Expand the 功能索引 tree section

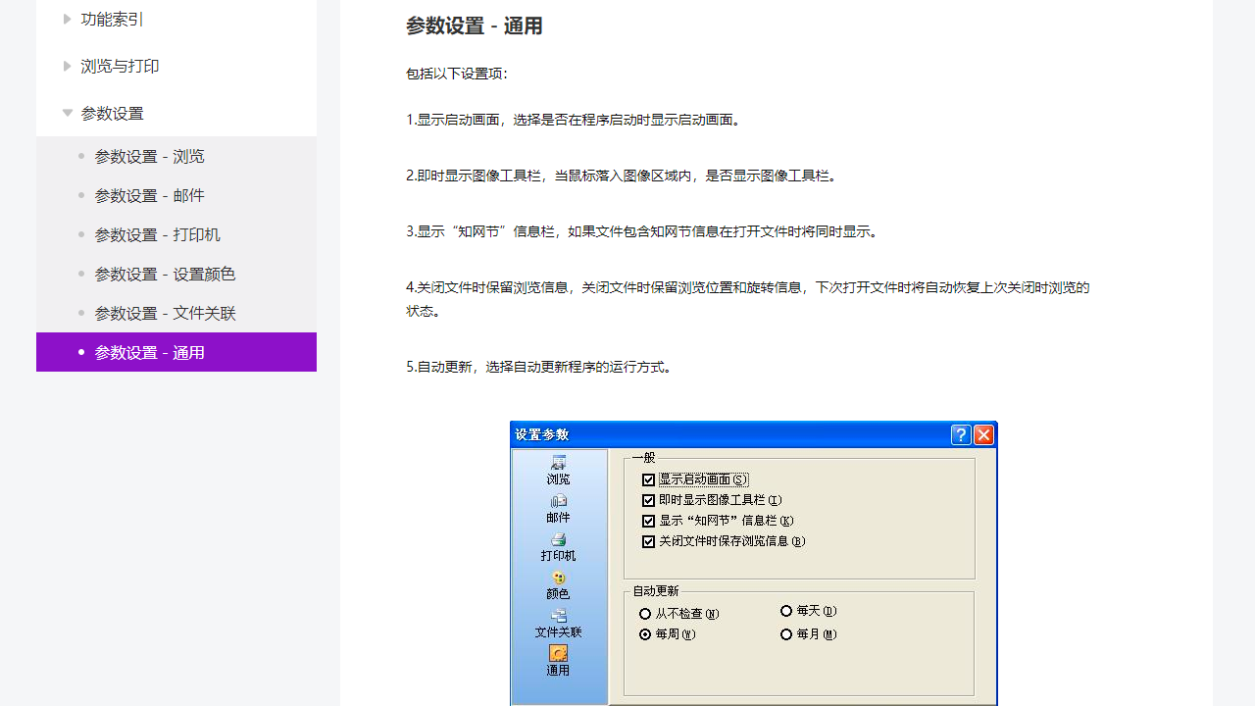pos(111,19)
